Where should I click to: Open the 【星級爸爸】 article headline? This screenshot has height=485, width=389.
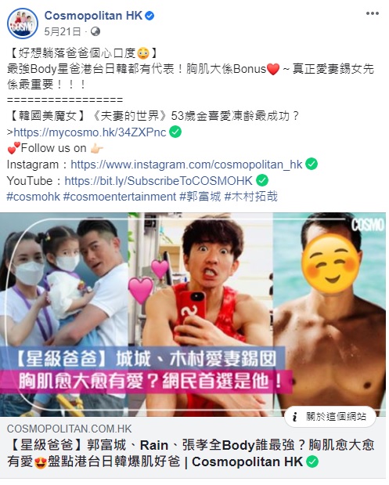point(190,454)
